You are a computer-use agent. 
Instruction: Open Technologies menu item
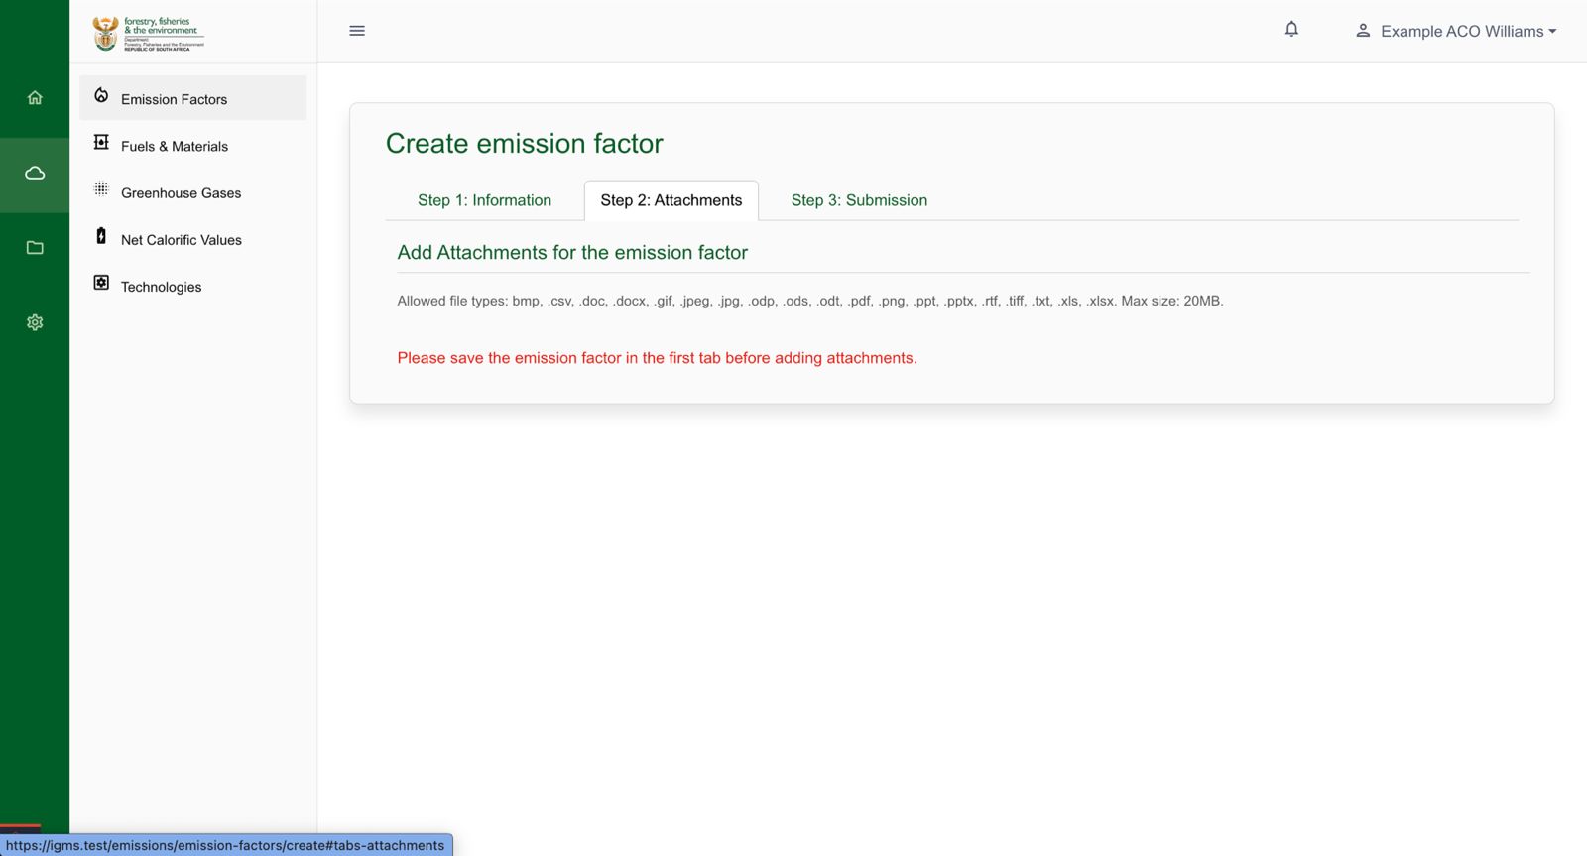coord(193,286)
